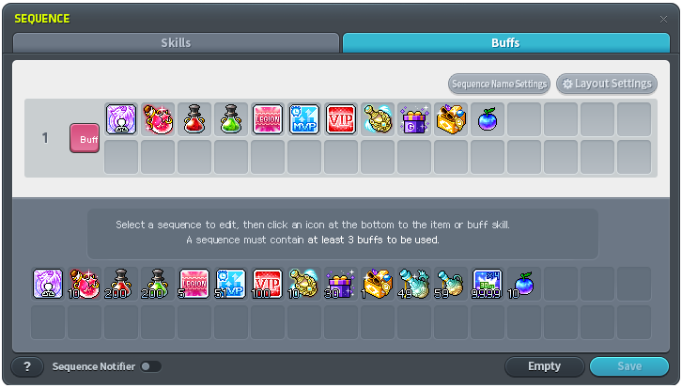Select the 30m x4 coupon item 9999

(x=487, y=284)
